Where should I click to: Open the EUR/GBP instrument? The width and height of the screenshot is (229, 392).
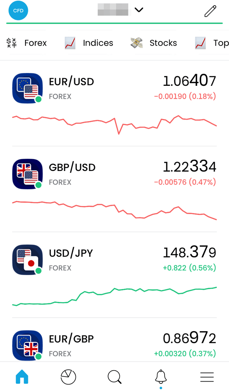(x=71, y=339)
